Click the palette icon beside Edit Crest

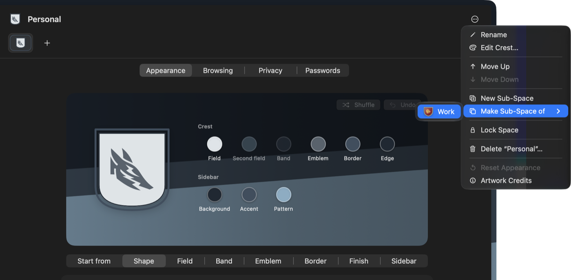(x=473, y=48)
